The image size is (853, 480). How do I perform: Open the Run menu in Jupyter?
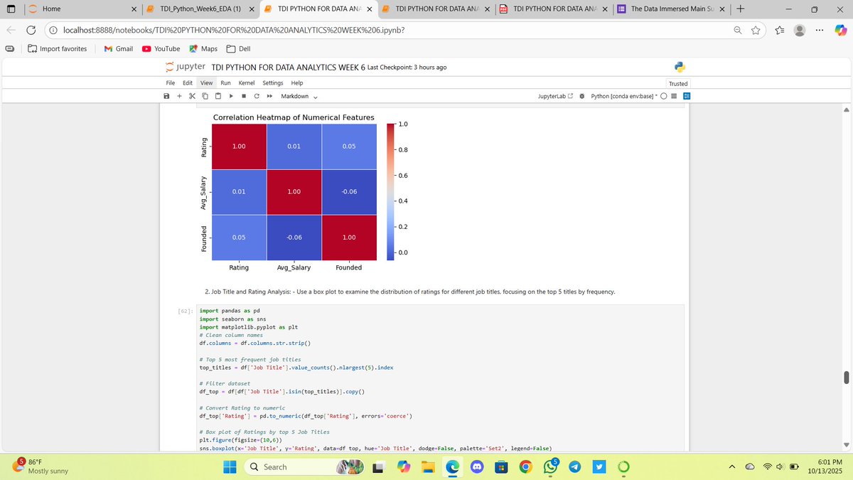(225, 83)
